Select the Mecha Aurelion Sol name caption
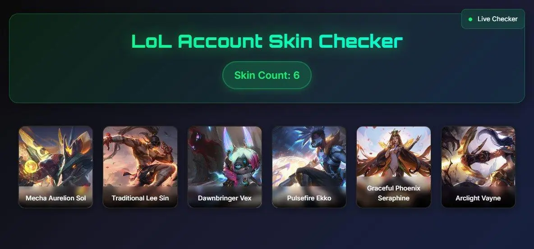This screenshot has width=534, height=249. coord(56,198)
